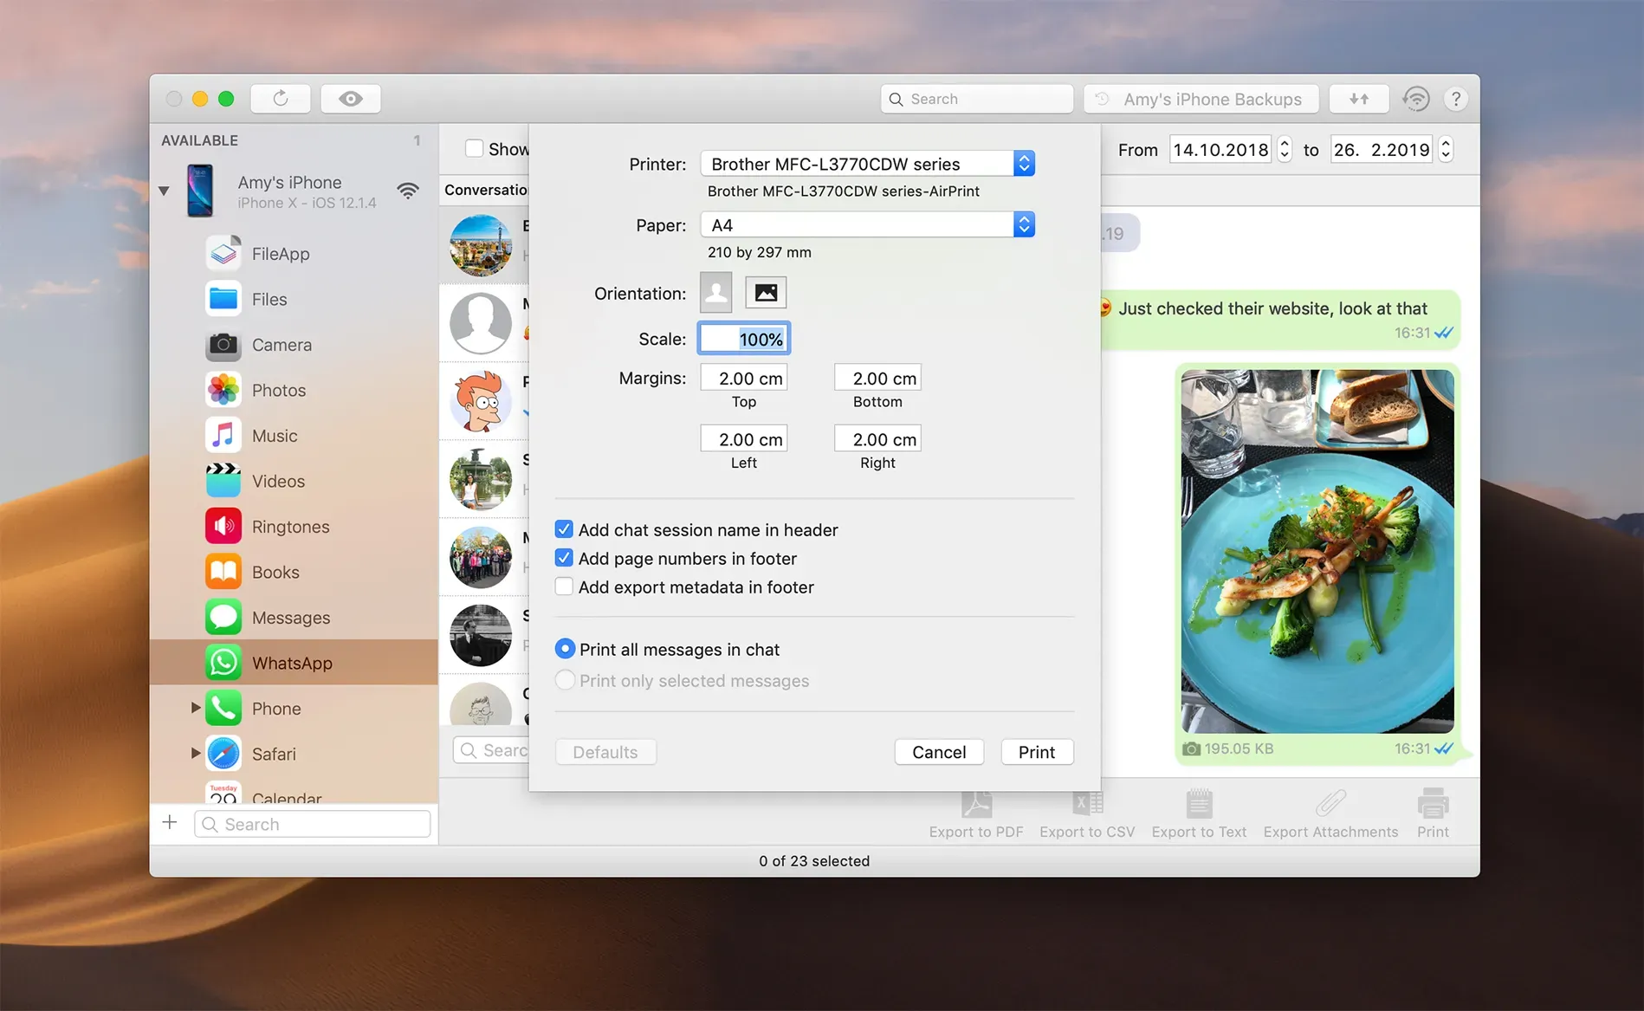The image size is (1644, 1011).
Task: Open the Printer dropdown menu
Action: point(867,164)
